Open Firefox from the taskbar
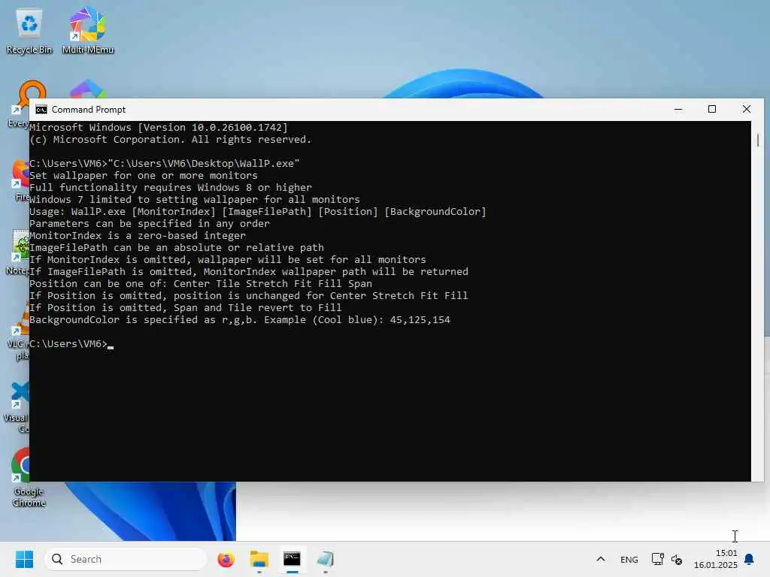 tap(226, 559)
